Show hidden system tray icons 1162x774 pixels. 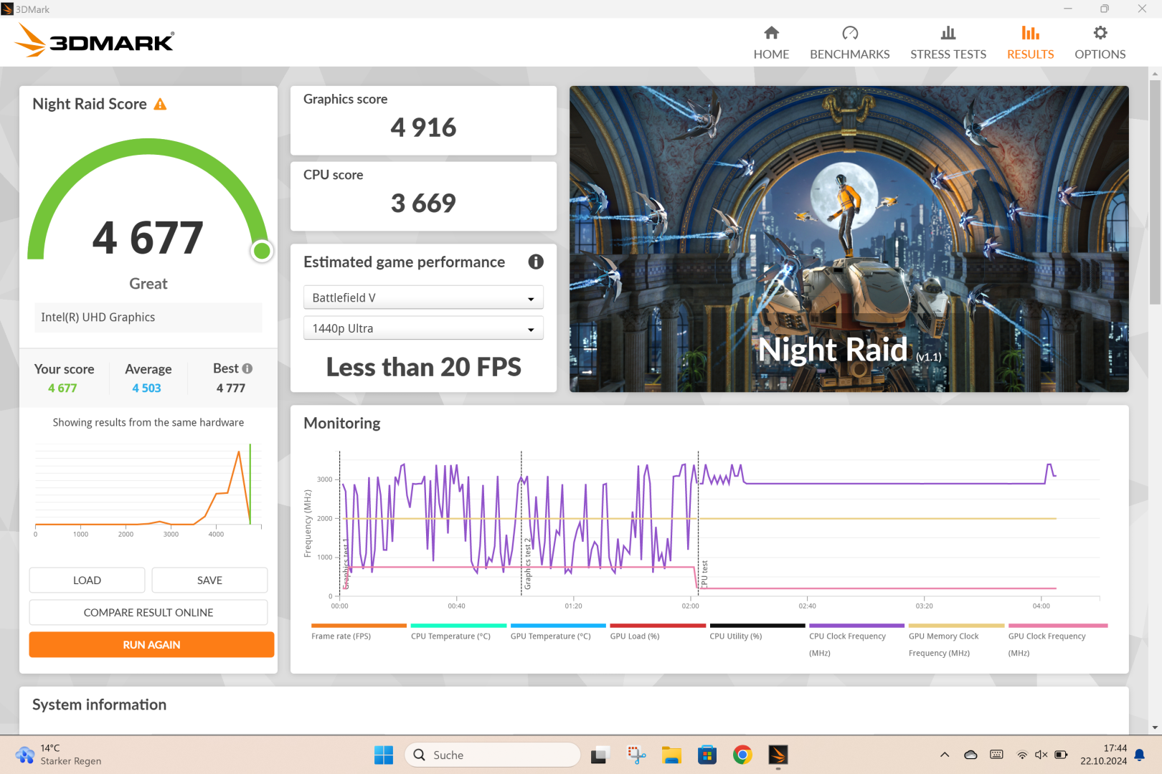(945, 755)
